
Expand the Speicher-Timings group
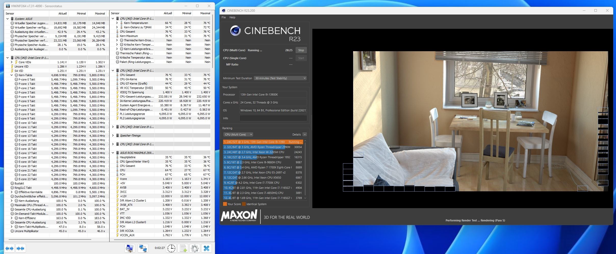tap(113, 136)
